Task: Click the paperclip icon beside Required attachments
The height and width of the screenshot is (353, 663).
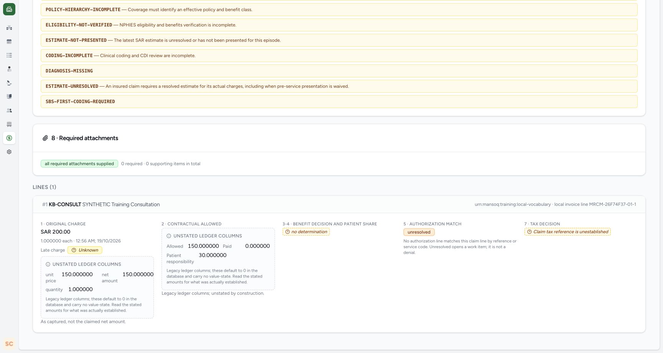Action: pos(45,138)
